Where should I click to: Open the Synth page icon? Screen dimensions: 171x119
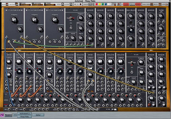(x=152, y=4)
